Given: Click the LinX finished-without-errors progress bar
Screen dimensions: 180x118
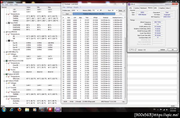Looking at the screenshot, I should 94,14.
